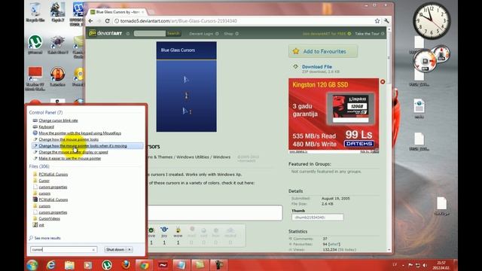
Task: Click the deviantART search field
Action: point(150,33)
